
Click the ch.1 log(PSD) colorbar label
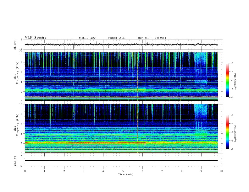(x=235, y=82)
